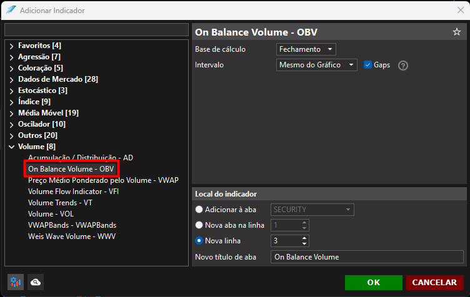This screenshot has height=297, width=470.
Task: Expand the Agressão [7] category
Action: (12, 57)
